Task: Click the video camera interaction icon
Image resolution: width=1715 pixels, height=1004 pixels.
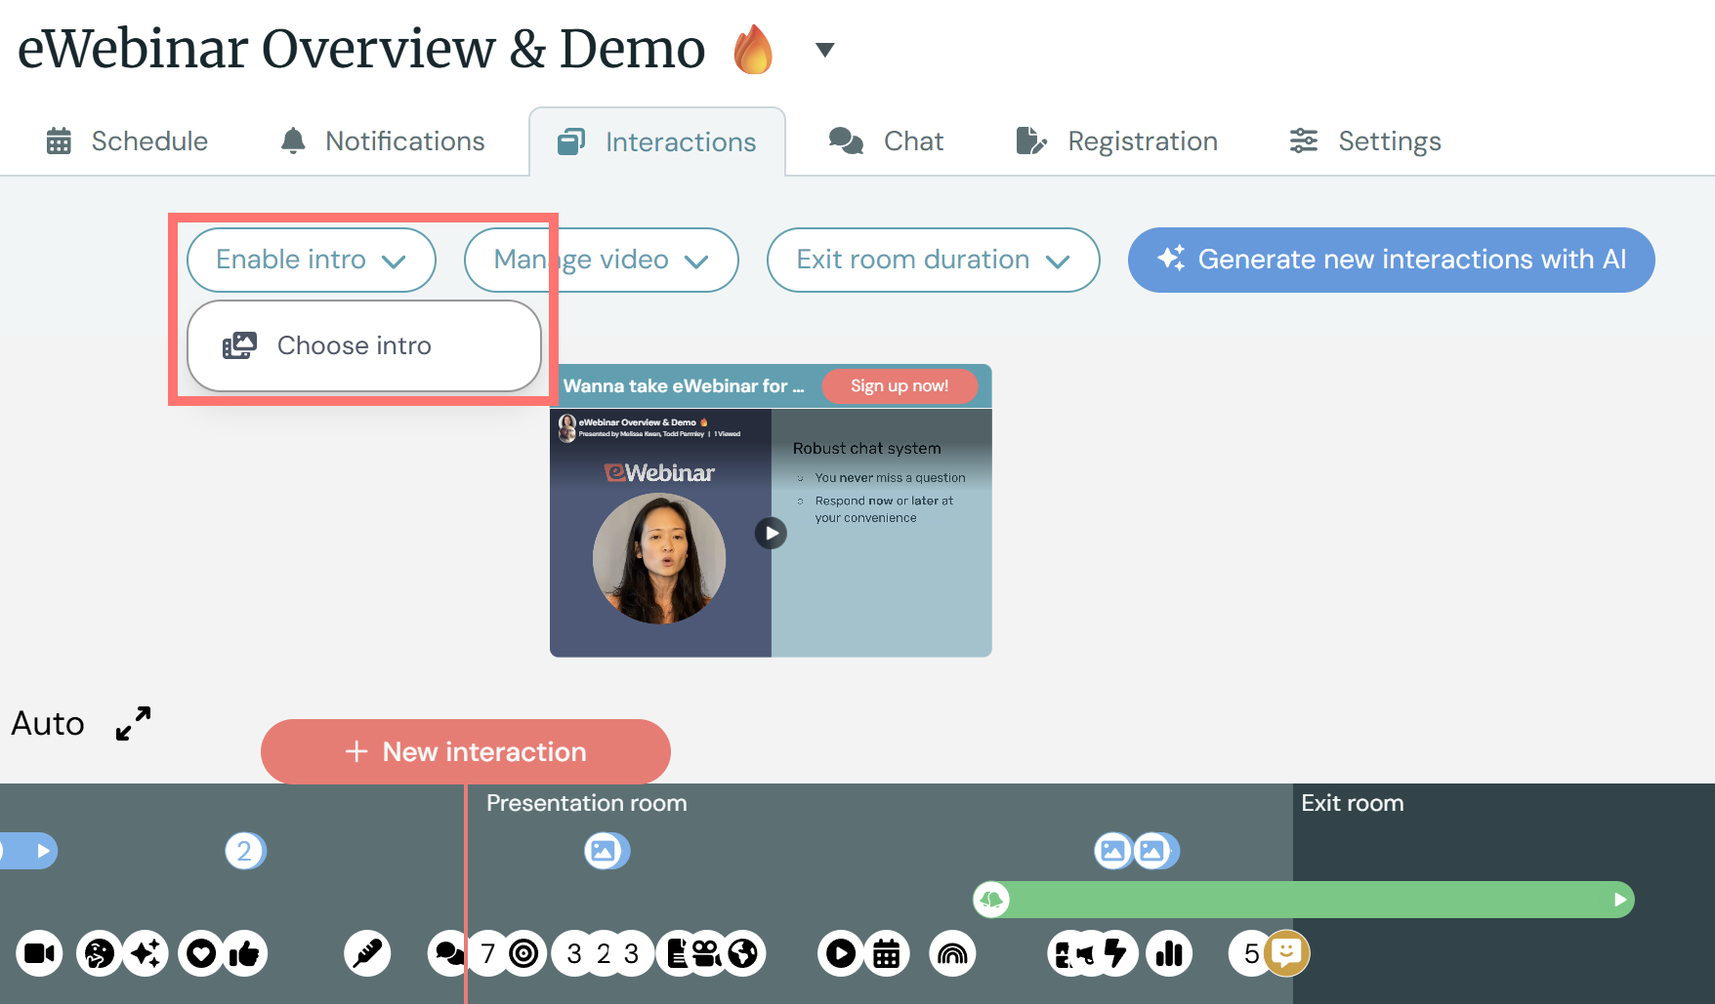Action: pyautogui.click(x=39, y=953)
